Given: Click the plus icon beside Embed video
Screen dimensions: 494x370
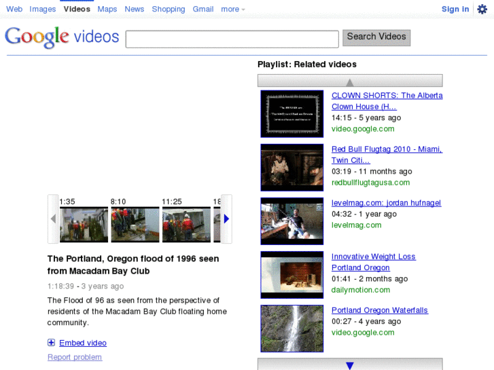Looking at the screenshot, I should (x=51, y=343).
